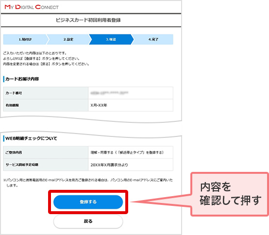Click the WEB明細チェックについて heading
269x235 pixels.
[31, 138]
